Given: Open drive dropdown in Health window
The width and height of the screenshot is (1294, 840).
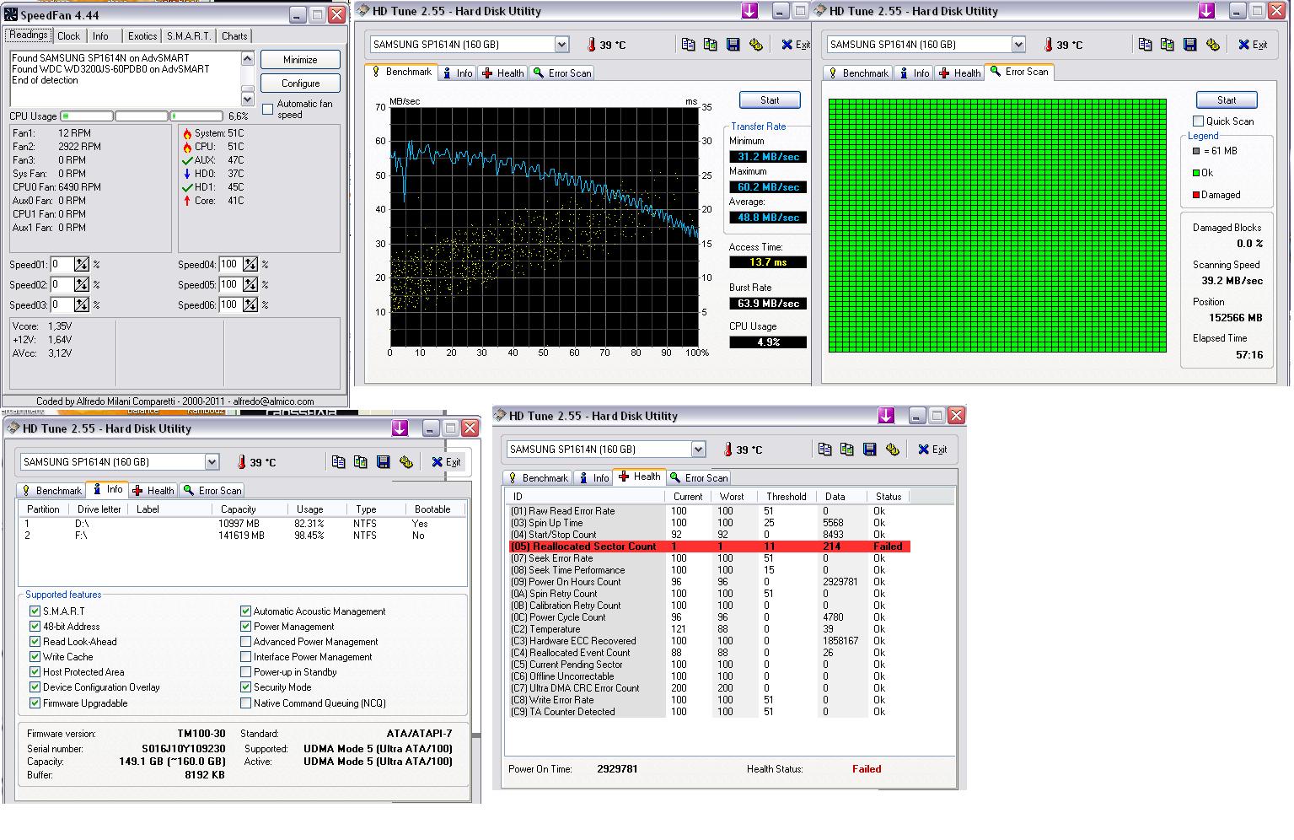Looking at the screenshot, I should (698, 450).
